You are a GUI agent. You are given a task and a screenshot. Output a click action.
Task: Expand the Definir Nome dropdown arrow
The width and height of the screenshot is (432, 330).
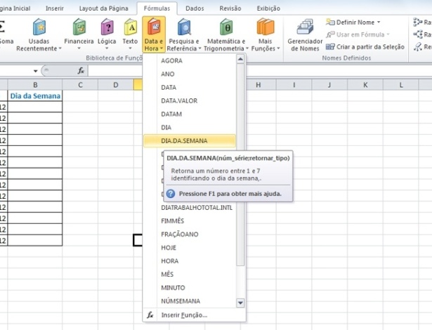tap(379, 22)
